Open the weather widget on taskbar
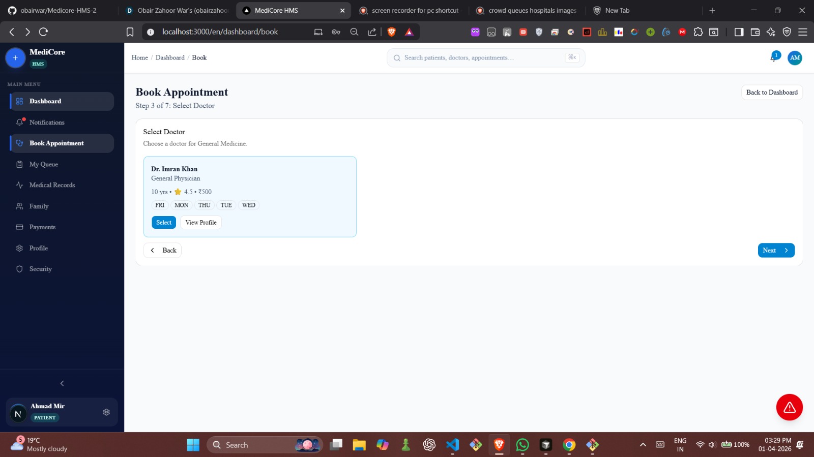Image resolution: width=814 pixels, height=457 pixels. 40,445
